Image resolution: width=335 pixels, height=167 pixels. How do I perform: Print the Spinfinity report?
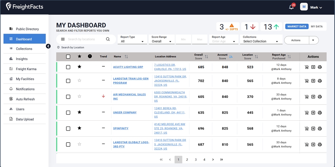click(x=320, y=129)
